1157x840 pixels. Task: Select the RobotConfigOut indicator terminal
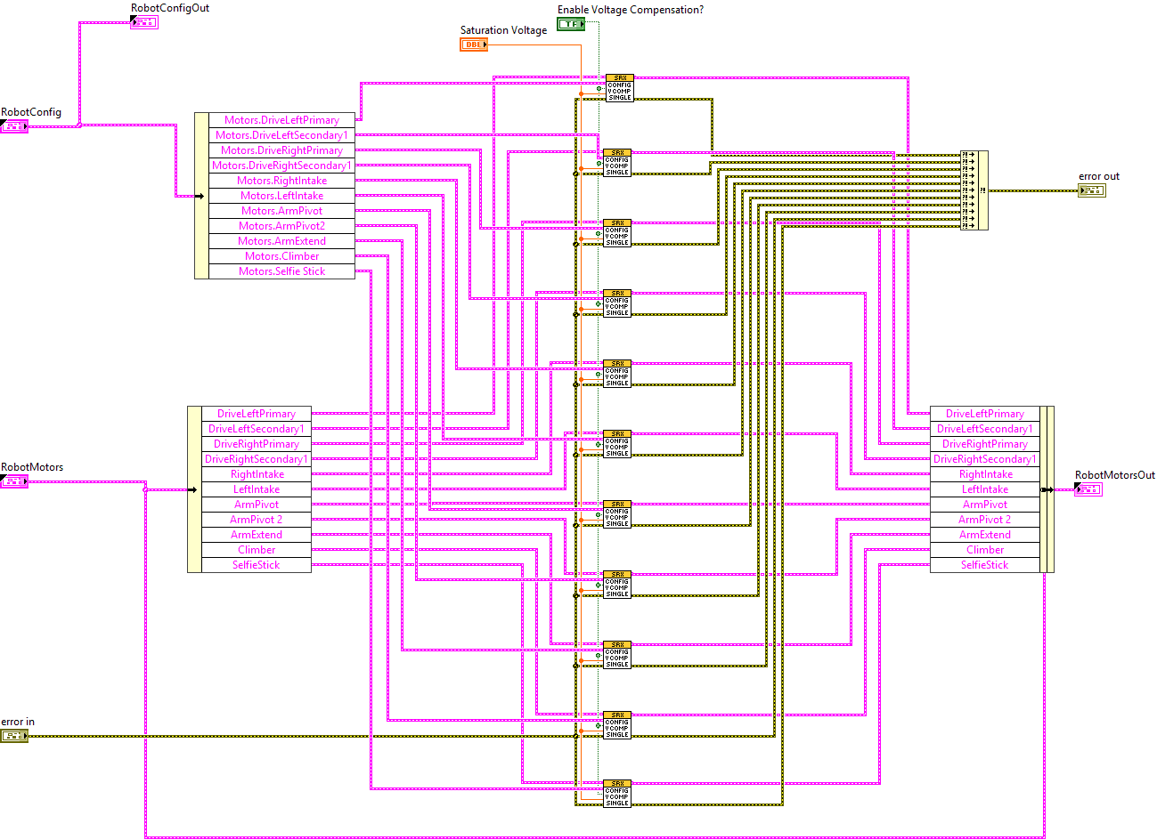click(145, 21)
